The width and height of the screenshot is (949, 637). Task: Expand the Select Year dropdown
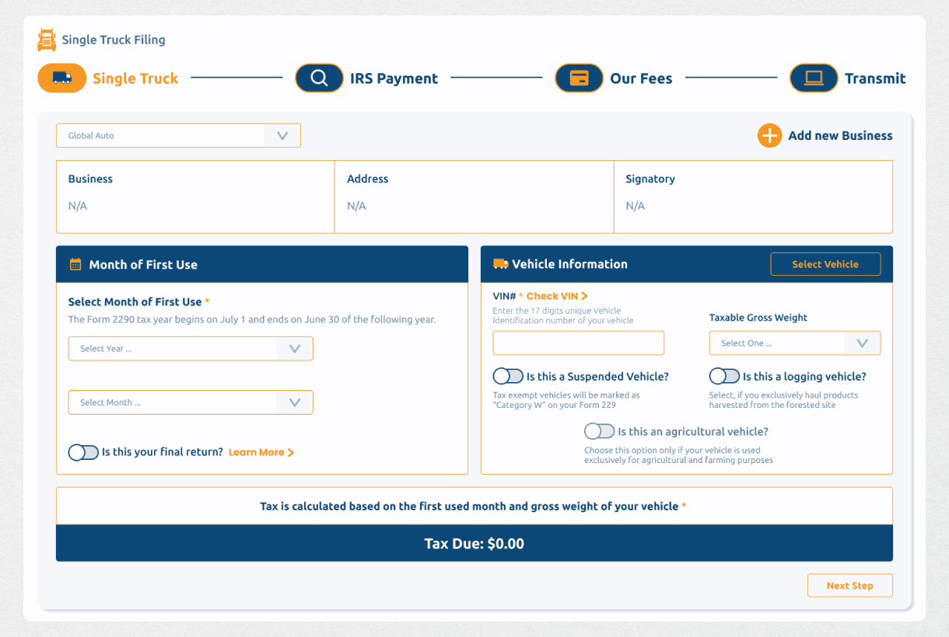[x=191, y=349]
